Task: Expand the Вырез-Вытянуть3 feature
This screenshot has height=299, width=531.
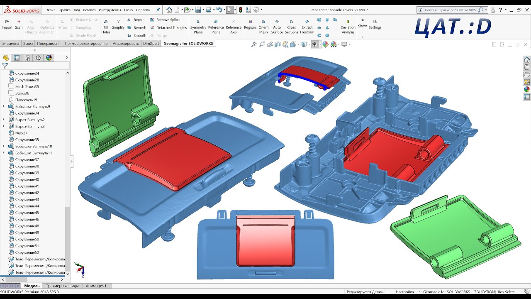Action: coord(4,126)
